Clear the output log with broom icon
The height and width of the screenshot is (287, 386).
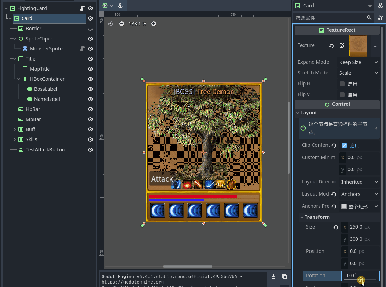pos(273,277)
